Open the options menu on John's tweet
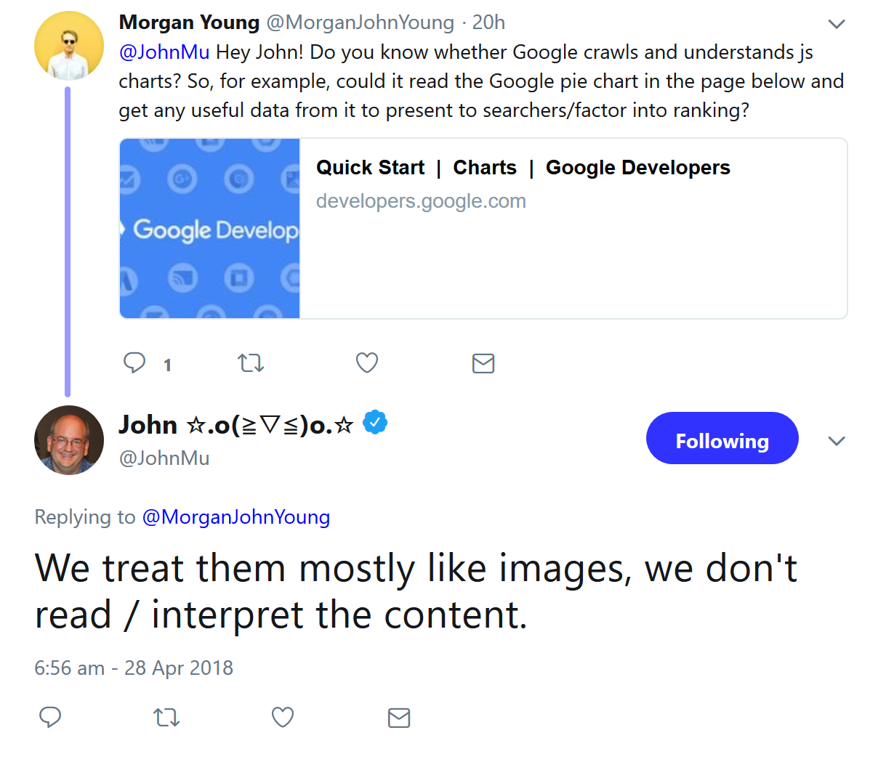The image size is (886, 762). tap(837, 440)
